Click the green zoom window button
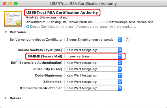 [16, 3]
